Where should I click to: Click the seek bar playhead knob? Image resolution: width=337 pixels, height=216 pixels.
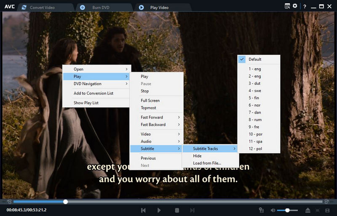click(x=66, y=202)
